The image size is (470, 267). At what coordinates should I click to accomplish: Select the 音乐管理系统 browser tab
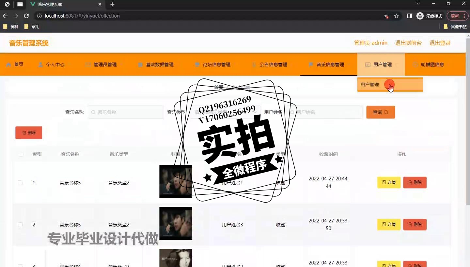pyautogui.click(x=66, y=5)
